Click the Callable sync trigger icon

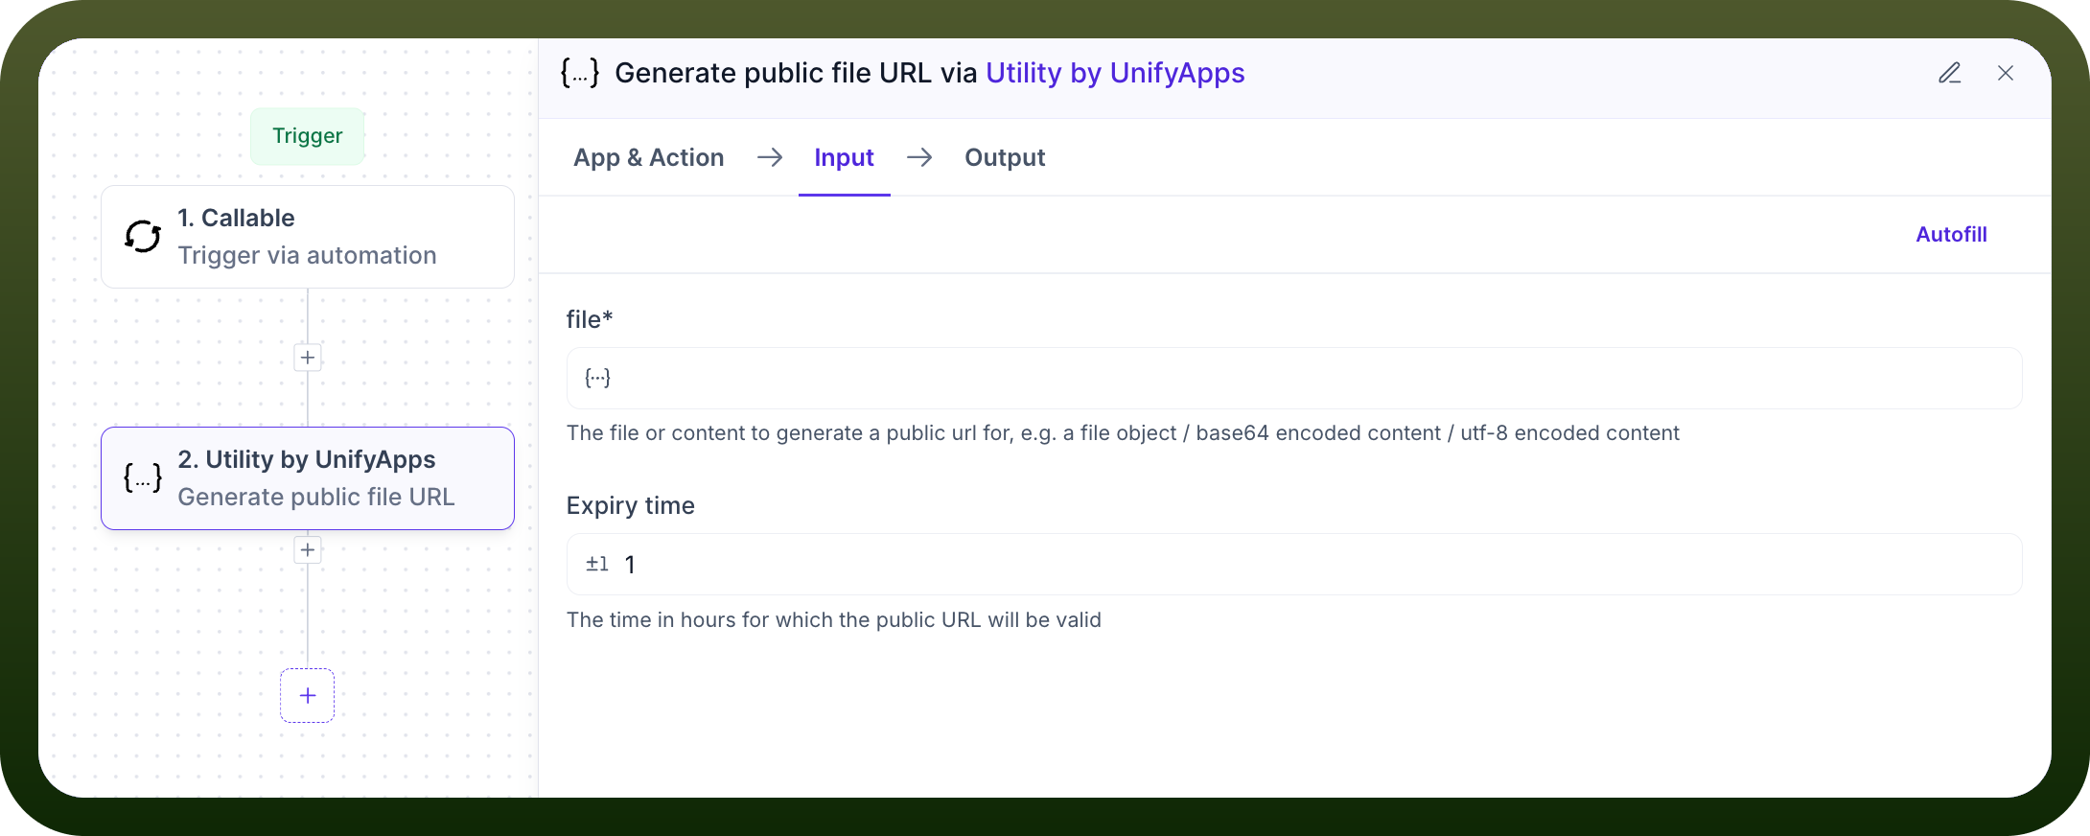point(143,236)
